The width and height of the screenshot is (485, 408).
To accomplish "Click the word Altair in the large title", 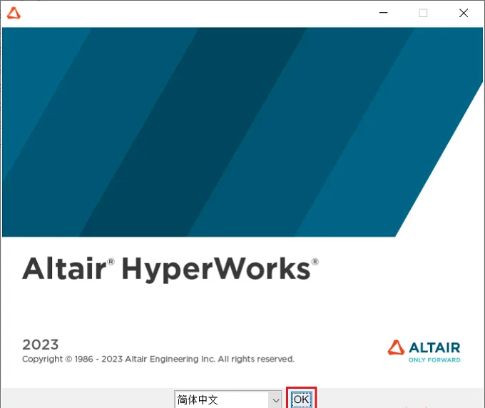I will pos(64,268).
